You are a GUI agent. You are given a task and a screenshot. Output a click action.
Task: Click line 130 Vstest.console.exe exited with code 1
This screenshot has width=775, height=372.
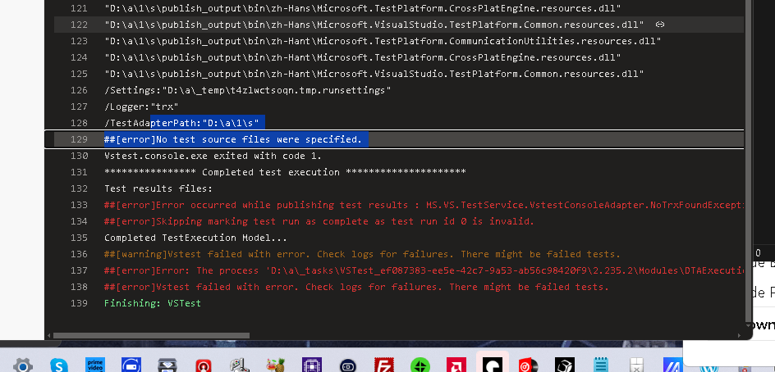[213, 156]
